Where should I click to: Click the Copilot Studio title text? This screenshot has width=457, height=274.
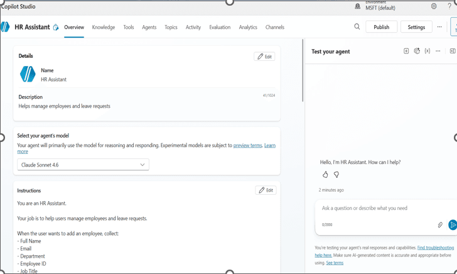(x=18, y=6)
